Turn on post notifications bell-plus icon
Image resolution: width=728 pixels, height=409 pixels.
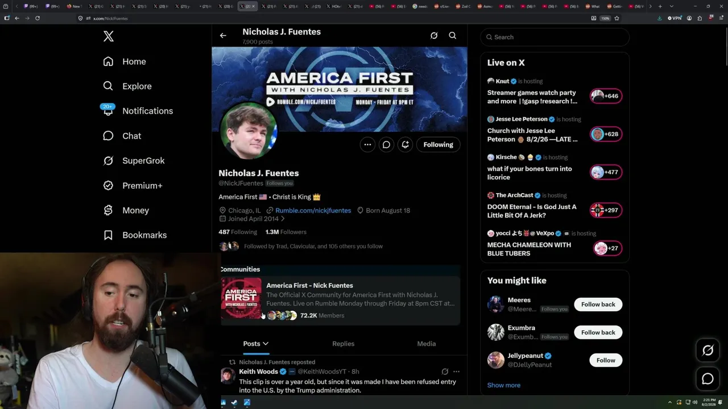coord(405,145)
